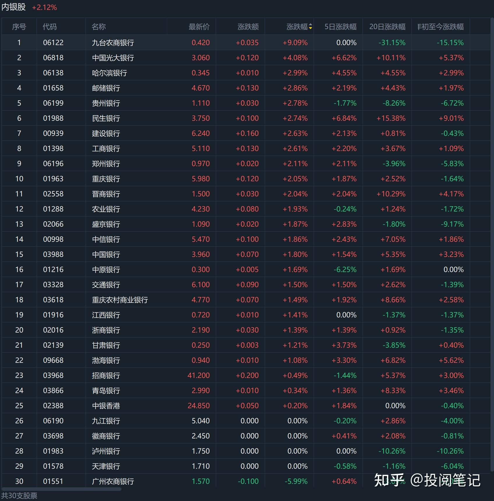This screenshot has height=501, width=494.
Task: Sort by 5日涨跌幅 column header
Action: (x=340, y=27)
